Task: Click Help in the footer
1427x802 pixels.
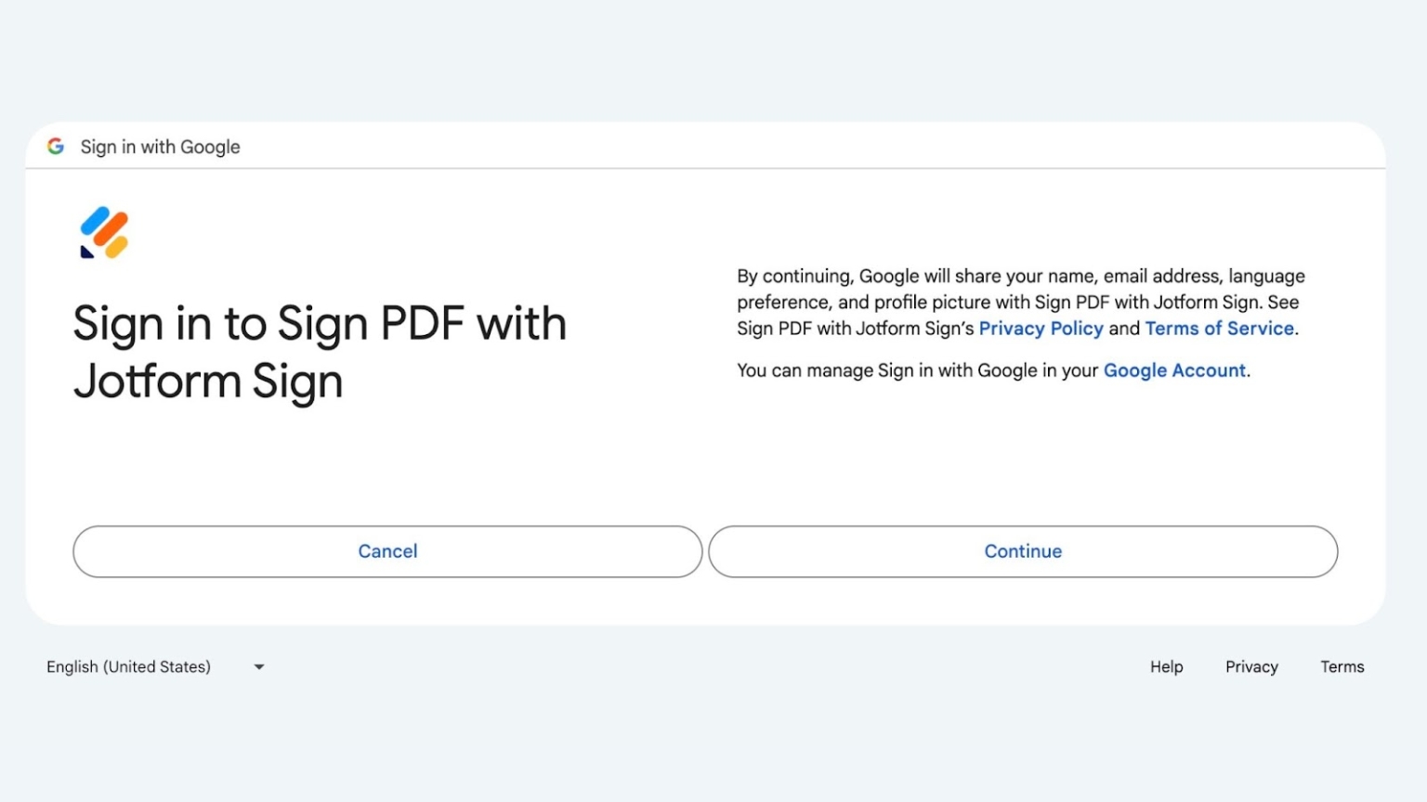Action: [1166, 666]
